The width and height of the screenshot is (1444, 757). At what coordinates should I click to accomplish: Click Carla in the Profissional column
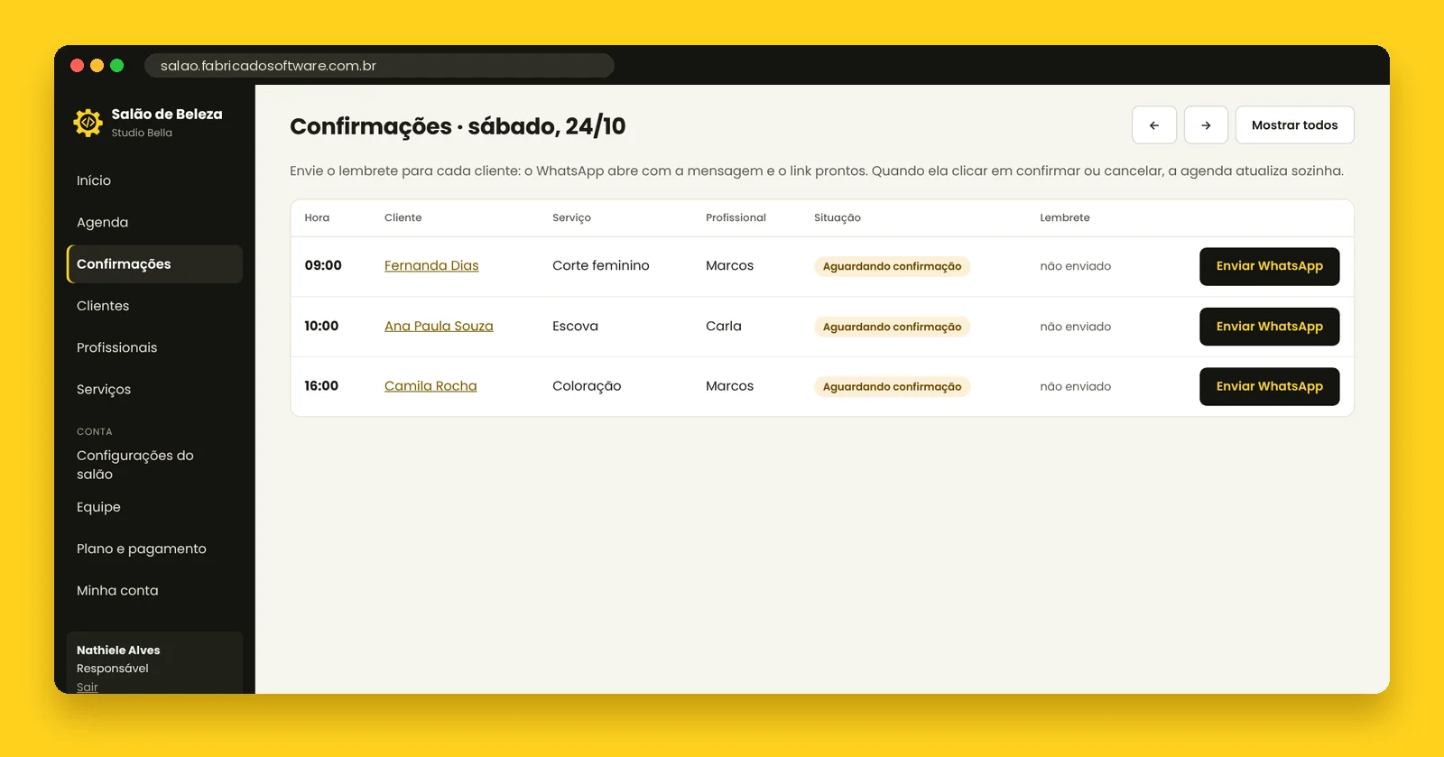point(724,326)
